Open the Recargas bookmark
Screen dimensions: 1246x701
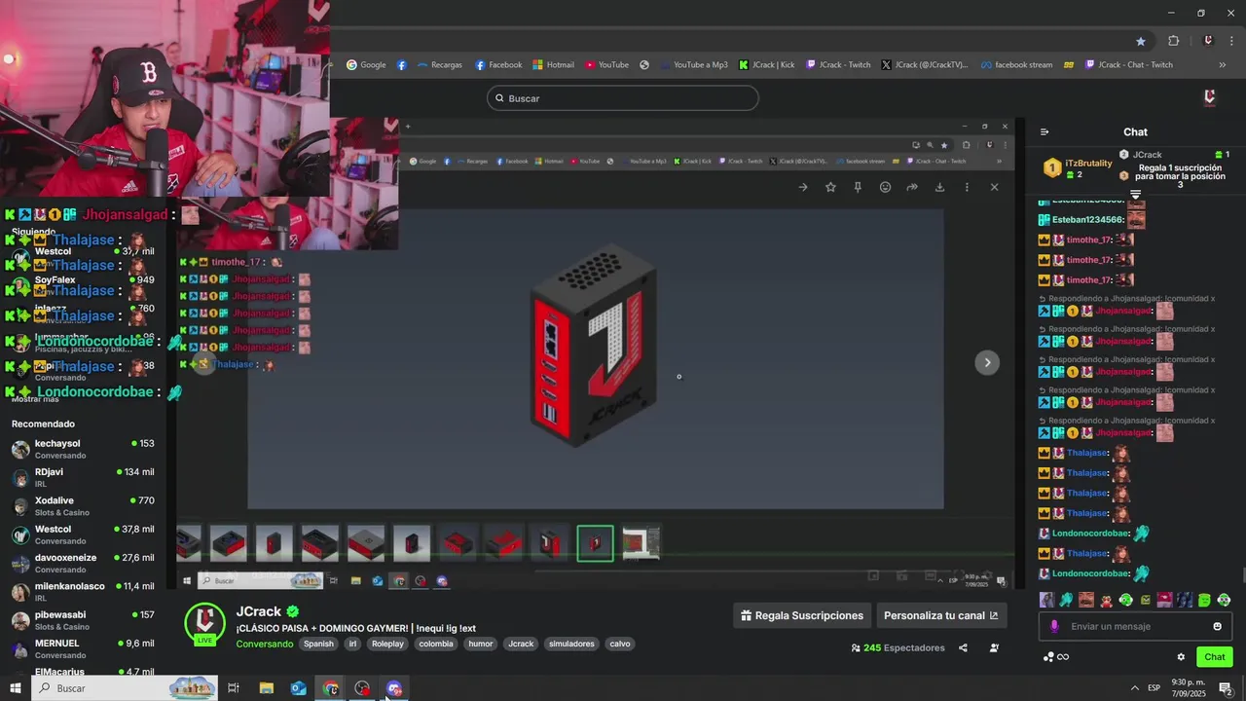[x=440, y=65]
